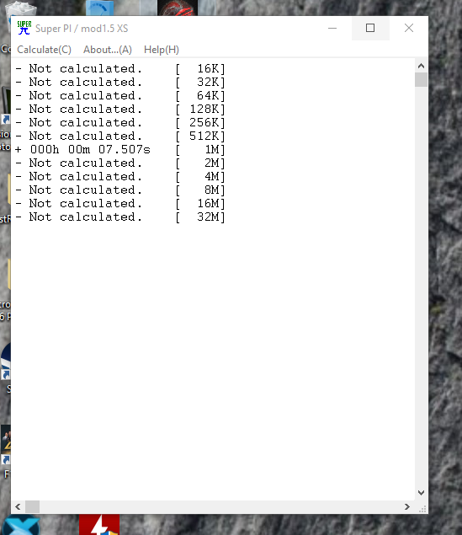
Task: Click the 4M Not calculated row
Action: pos(120,176)
